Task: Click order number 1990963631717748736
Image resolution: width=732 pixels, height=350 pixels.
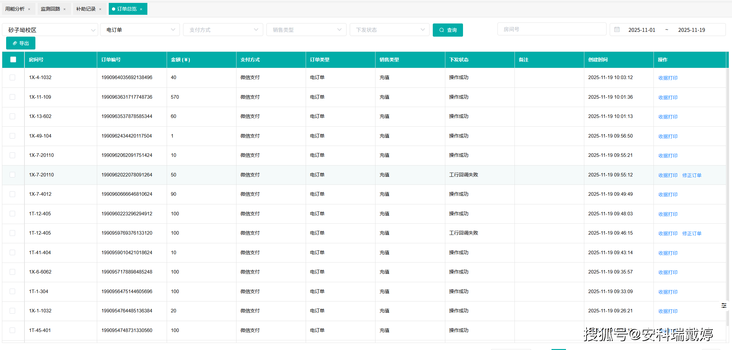Action: [127, 97]
